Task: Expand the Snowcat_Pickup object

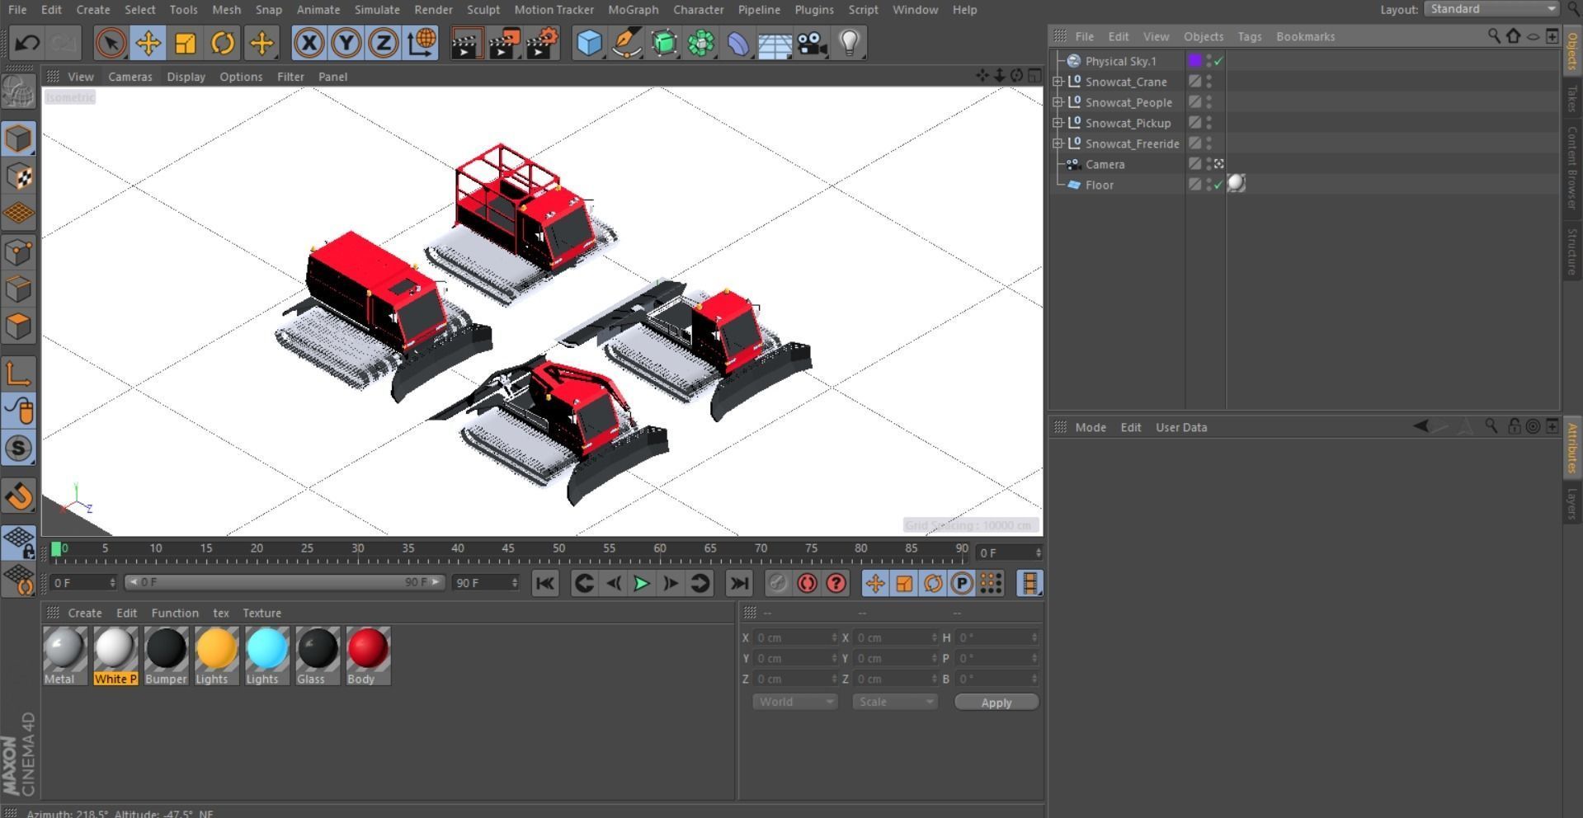Action: (x=1058, y=123)
